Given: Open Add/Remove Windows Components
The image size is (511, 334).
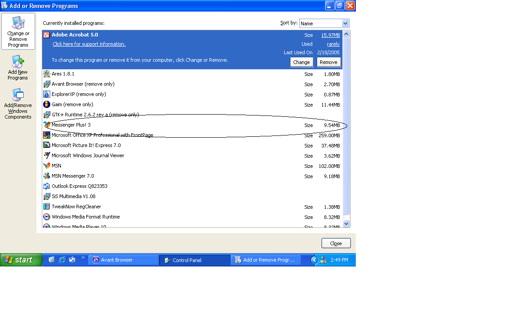Looking at the screenshot, I should 18,104.
